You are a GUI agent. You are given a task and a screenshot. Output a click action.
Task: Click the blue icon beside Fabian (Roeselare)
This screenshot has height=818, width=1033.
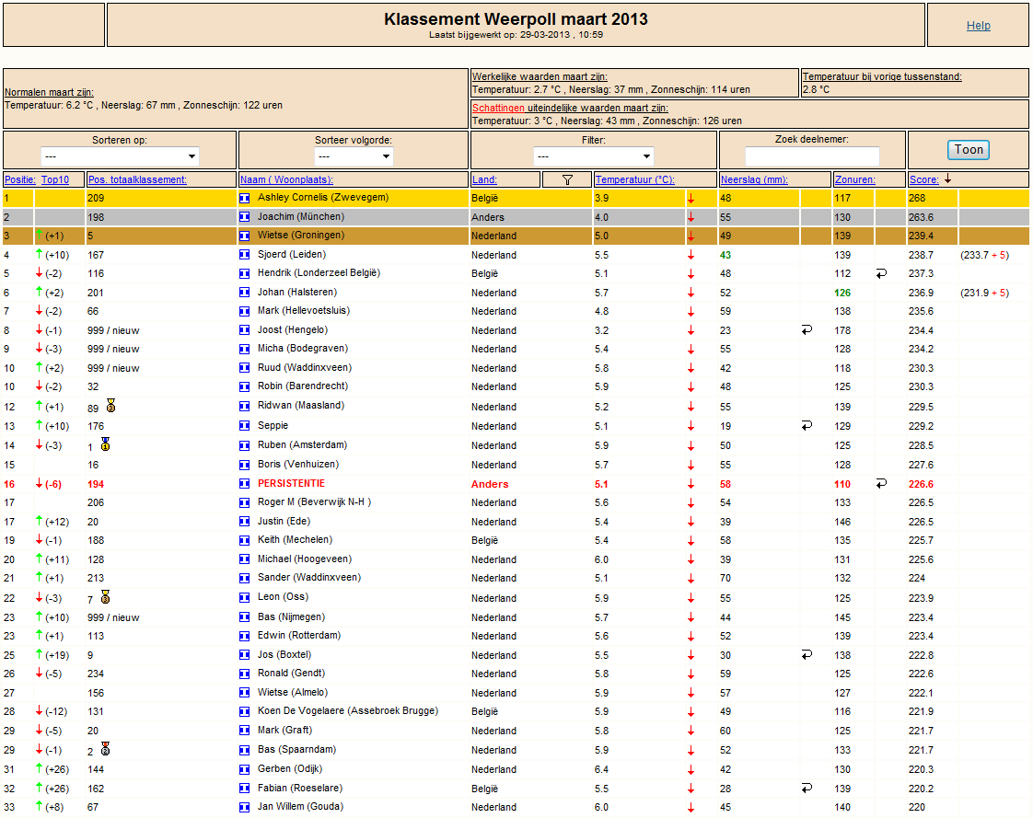point(244,789)
